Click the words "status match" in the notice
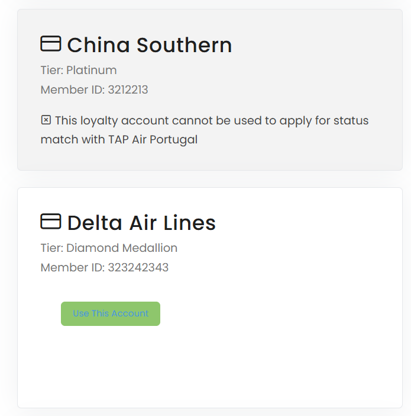This screenshot has width=411, height=416. (355, 121)
